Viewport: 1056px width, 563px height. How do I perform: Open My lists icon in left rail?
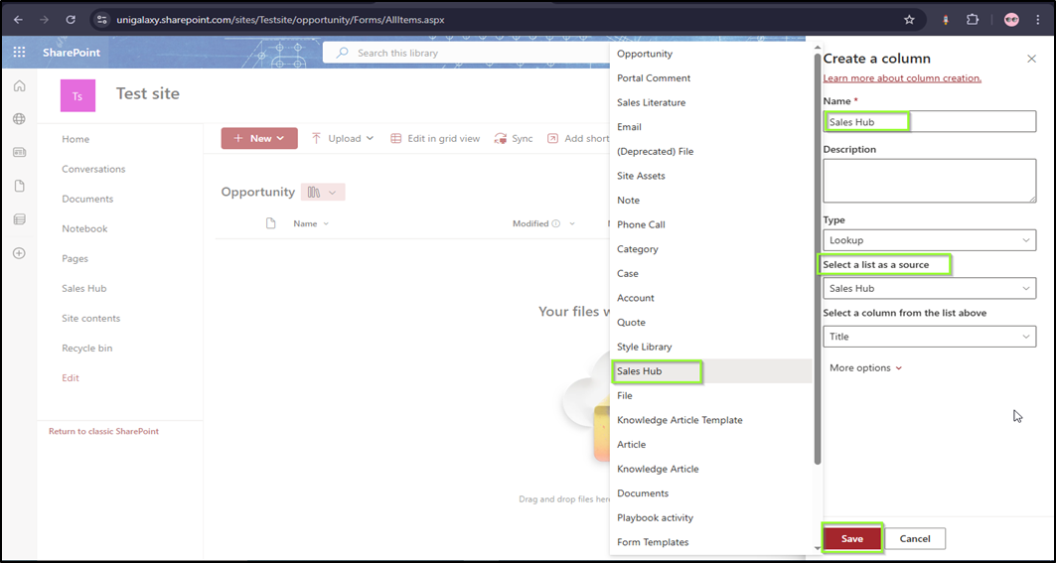coord(19,219)
